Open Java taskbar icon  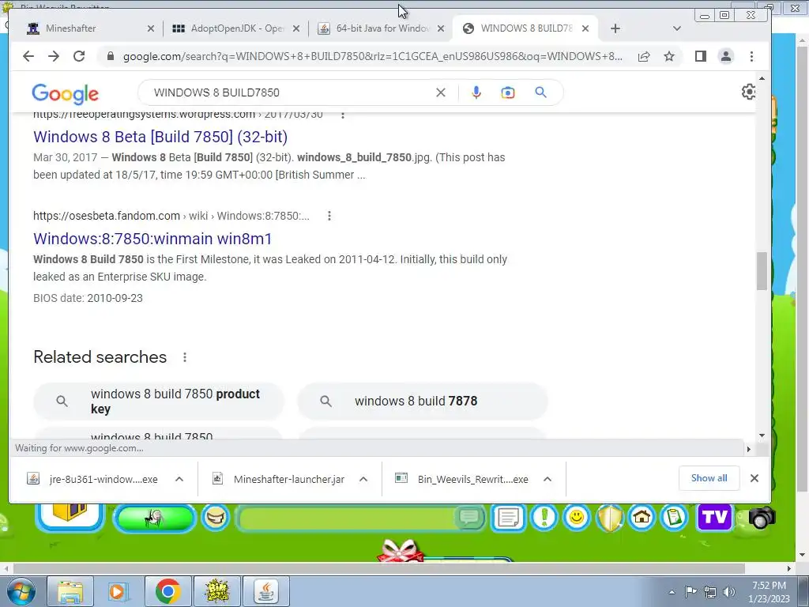(265, 591)
